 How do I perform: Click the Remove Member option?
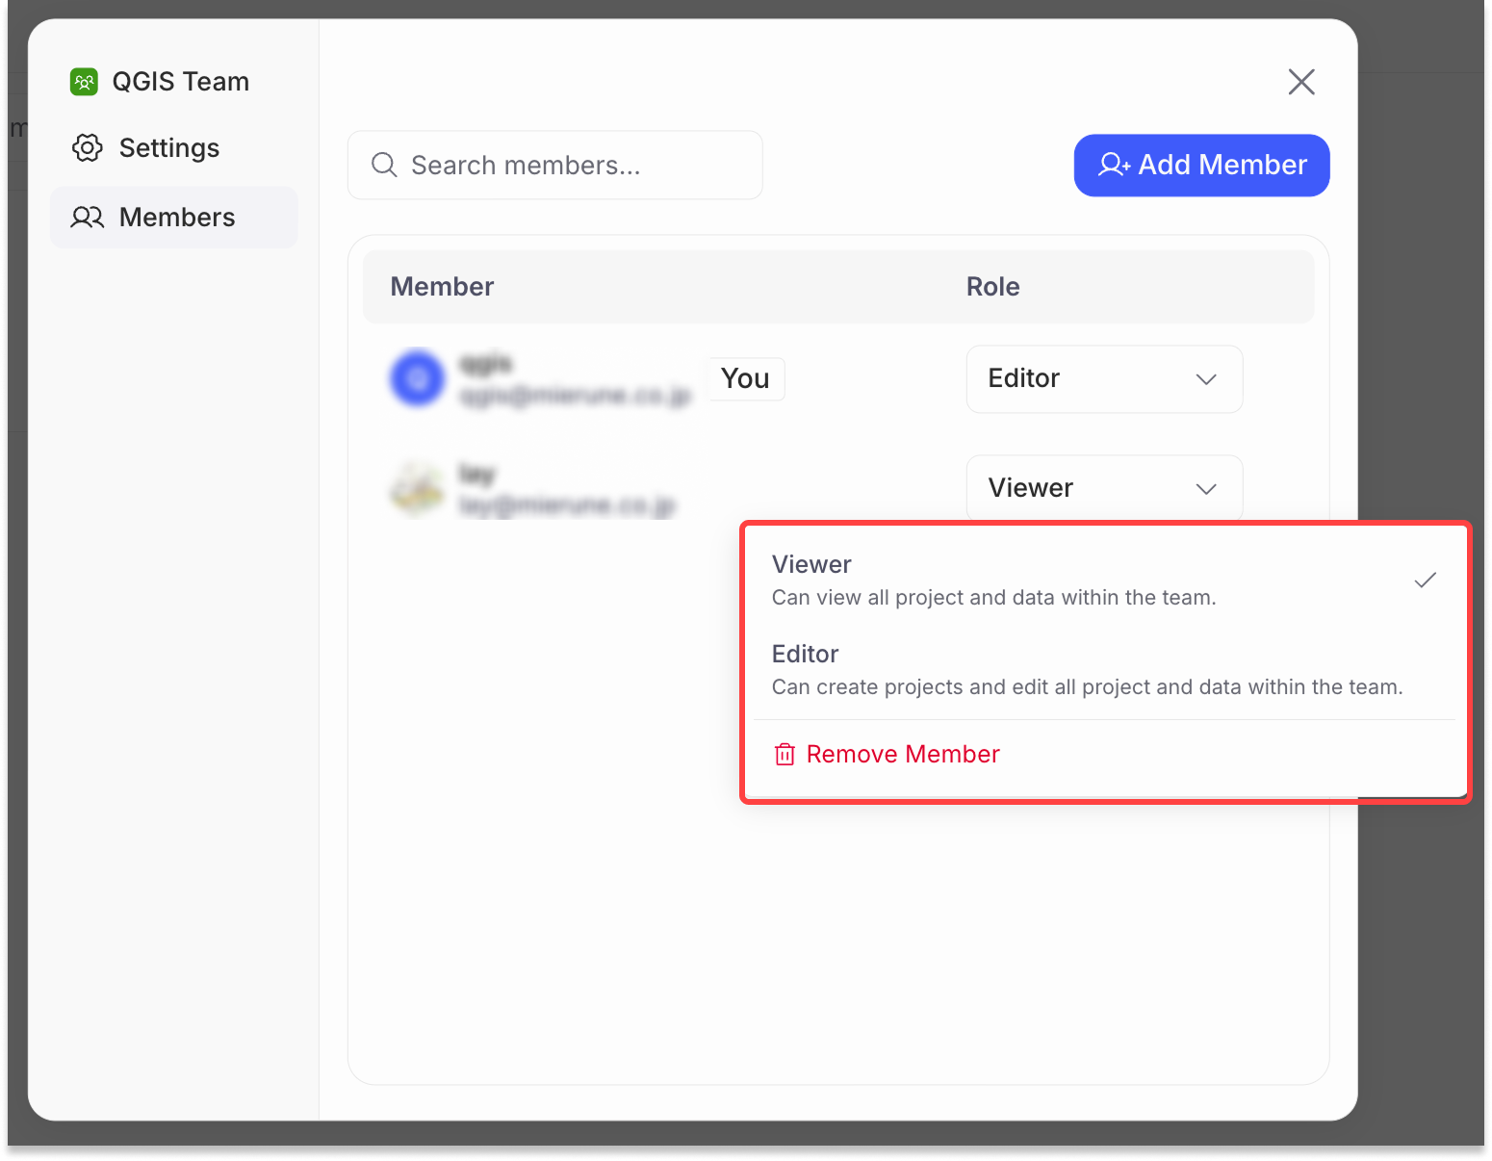pos(902,755)
